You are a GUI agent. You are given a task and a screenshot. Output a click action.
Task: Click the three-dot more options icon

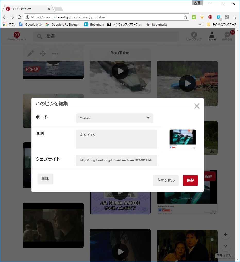55,54
